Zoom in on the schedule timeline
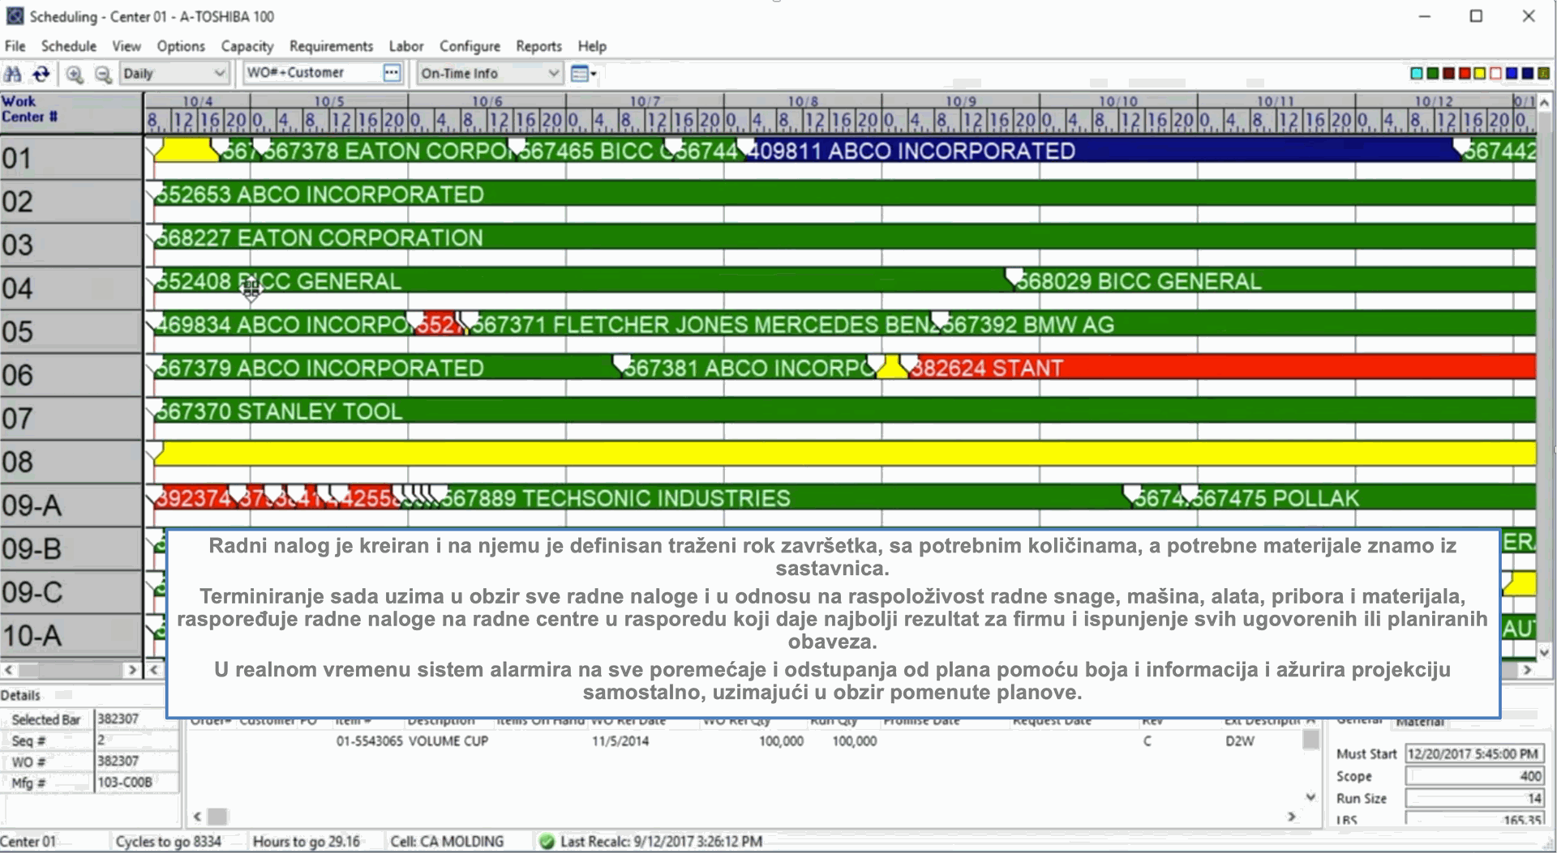The image size is (1557, 853). tap(75, 74)
